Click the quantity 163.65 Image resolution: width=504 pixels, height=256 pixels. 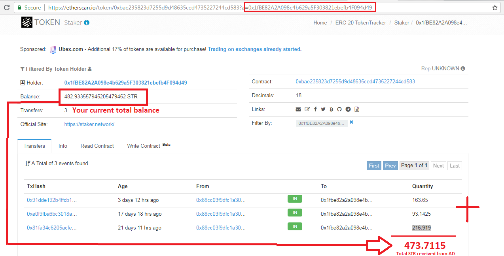(420, 200)
